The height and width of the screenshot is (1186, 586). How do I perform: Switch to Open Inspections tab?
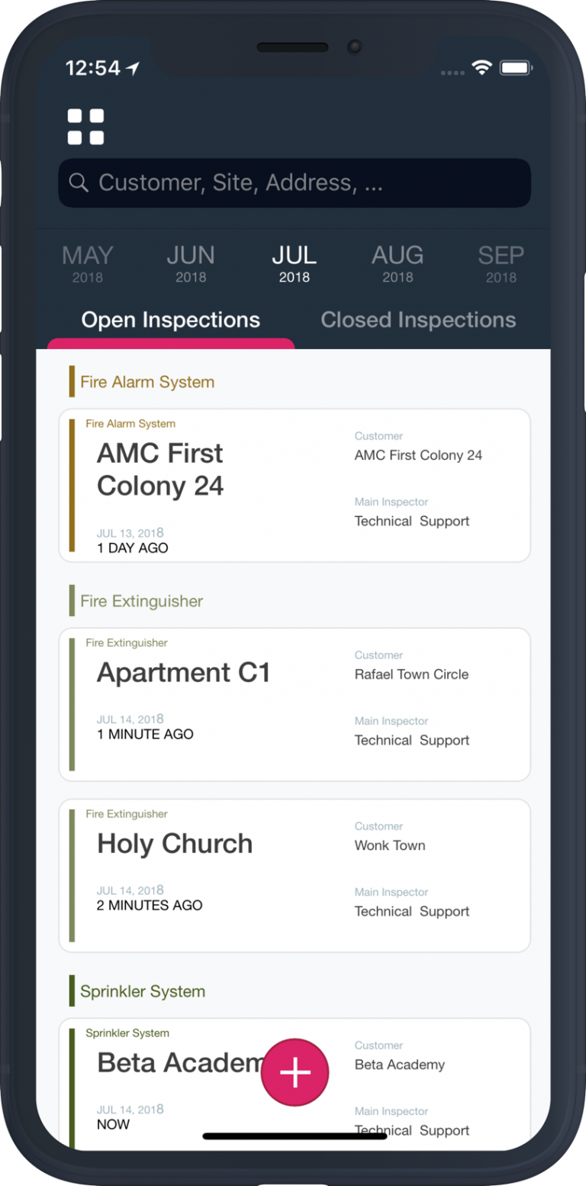coord(171,320)
